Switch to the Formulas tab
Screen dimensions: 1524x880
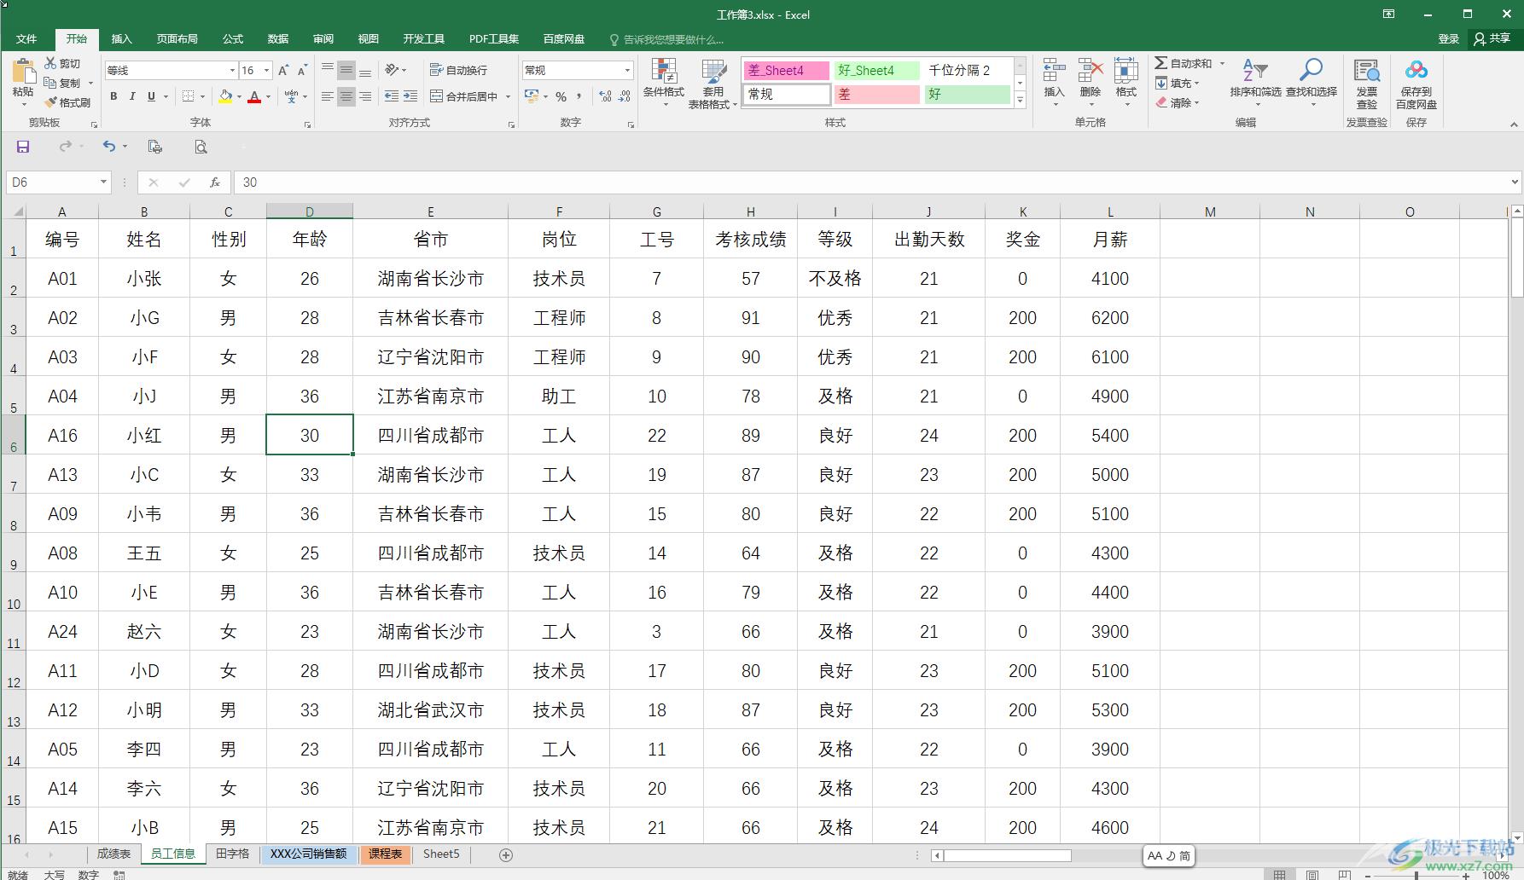232,39
